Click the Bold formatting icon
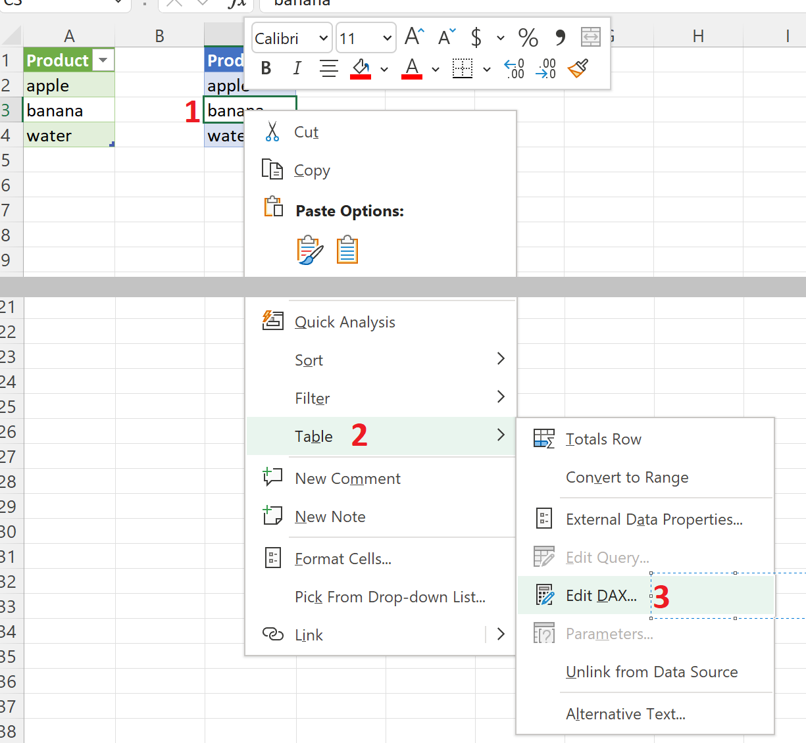 coord(266,68)
